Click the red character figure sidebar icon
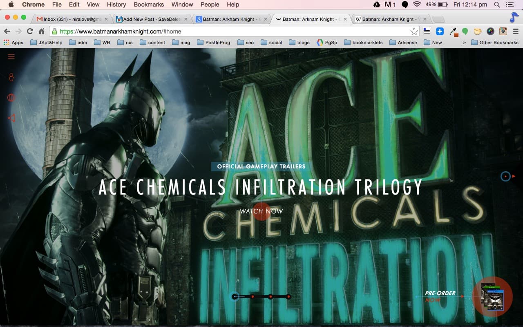523x327 pixels. tap(11, 77)
